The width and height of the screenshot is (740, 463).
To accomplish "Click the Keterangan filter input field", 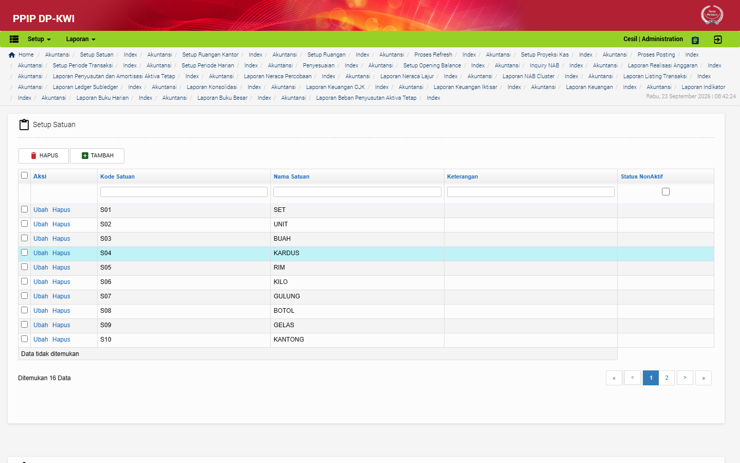I will coord(531,192).
